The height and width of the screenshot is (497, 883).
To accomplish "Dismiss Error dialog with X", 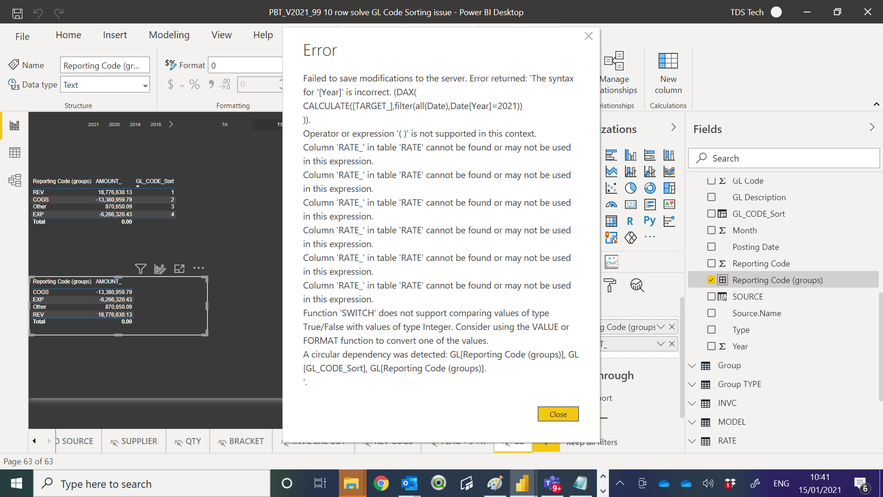I will [x=589, y=36].
